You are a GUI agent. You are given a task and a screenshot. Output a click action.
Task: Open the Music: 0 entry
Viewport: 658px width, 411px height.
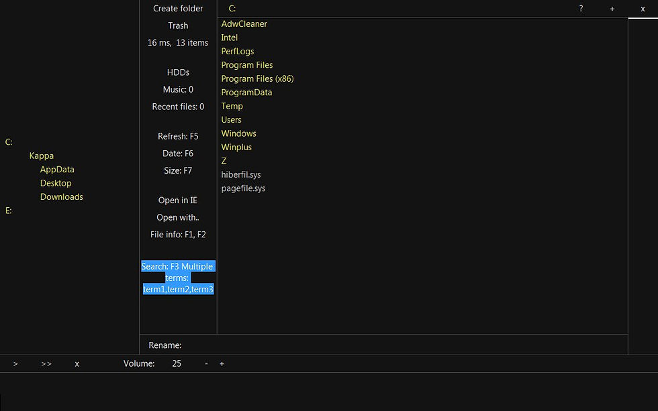(178, 90)
